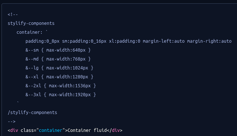Click the xl:padding:0 utility
The image size is (237, 136).
point(124,41)
